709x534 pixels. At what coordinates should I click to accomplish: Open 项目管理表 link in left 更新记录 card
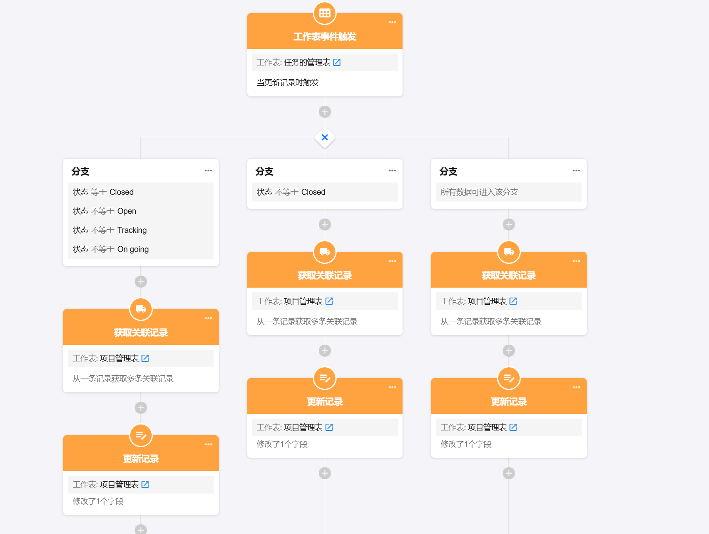[x=145, y=484]
